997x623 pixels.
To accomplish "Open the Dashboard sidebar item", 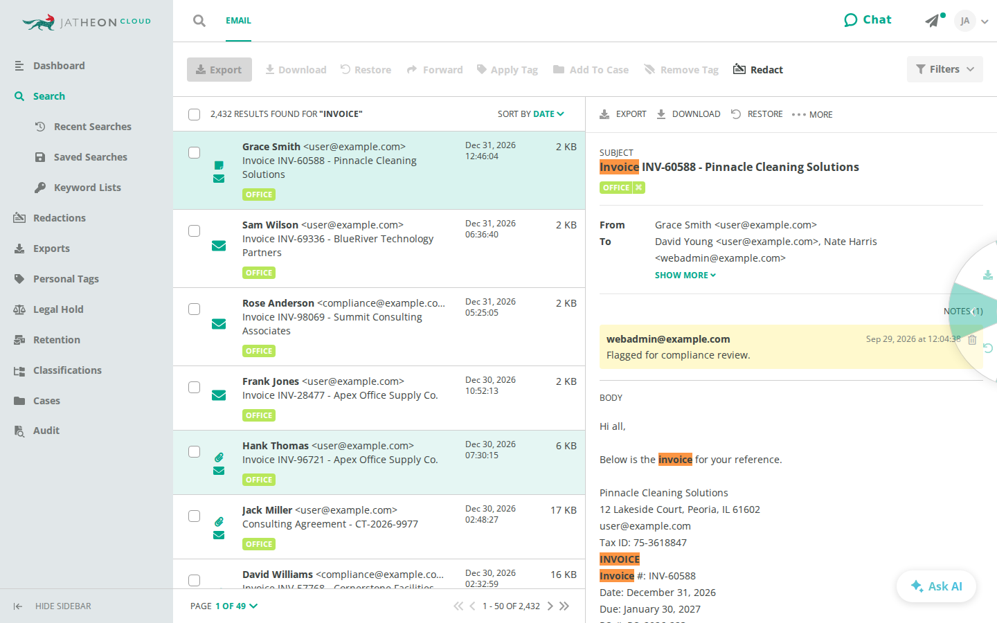I will point(59,66).
